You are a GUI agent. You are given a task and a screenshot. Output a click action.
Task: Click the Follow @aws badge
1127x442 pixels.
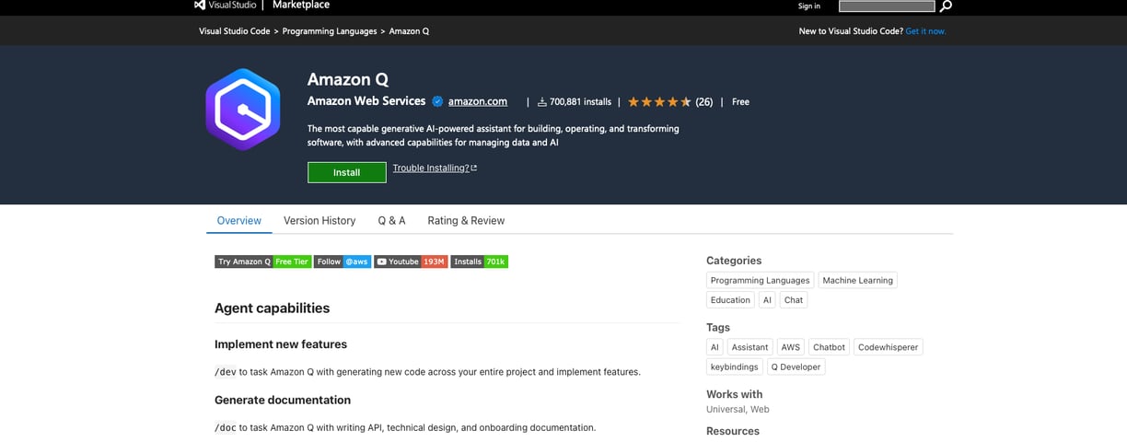pos(343,262)
